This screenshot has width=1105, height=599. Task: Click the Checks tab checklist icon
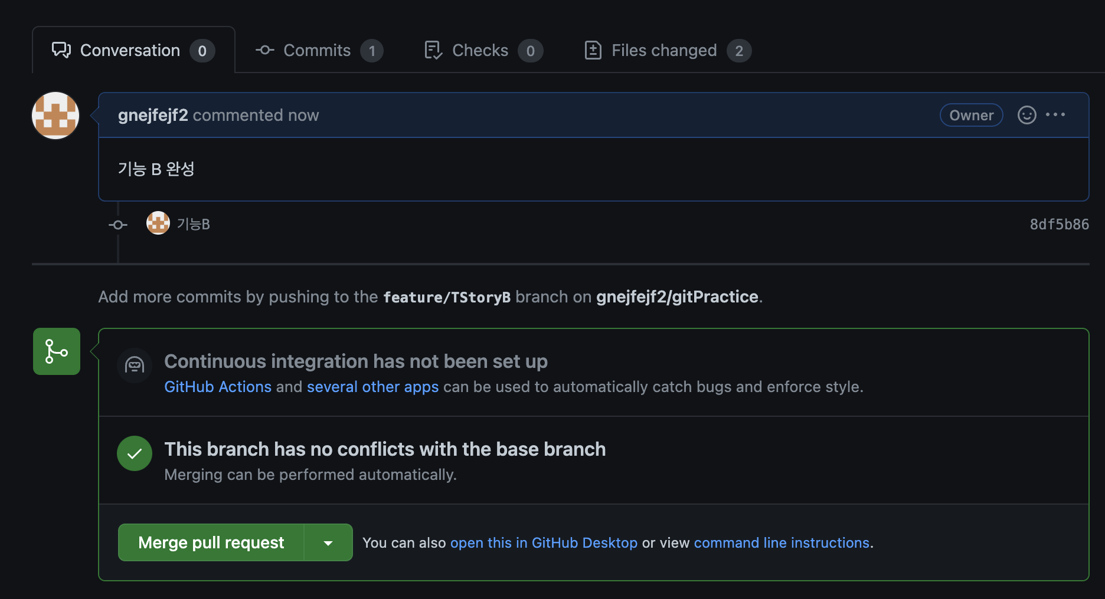pyautogui.click(x=433, y=51)
